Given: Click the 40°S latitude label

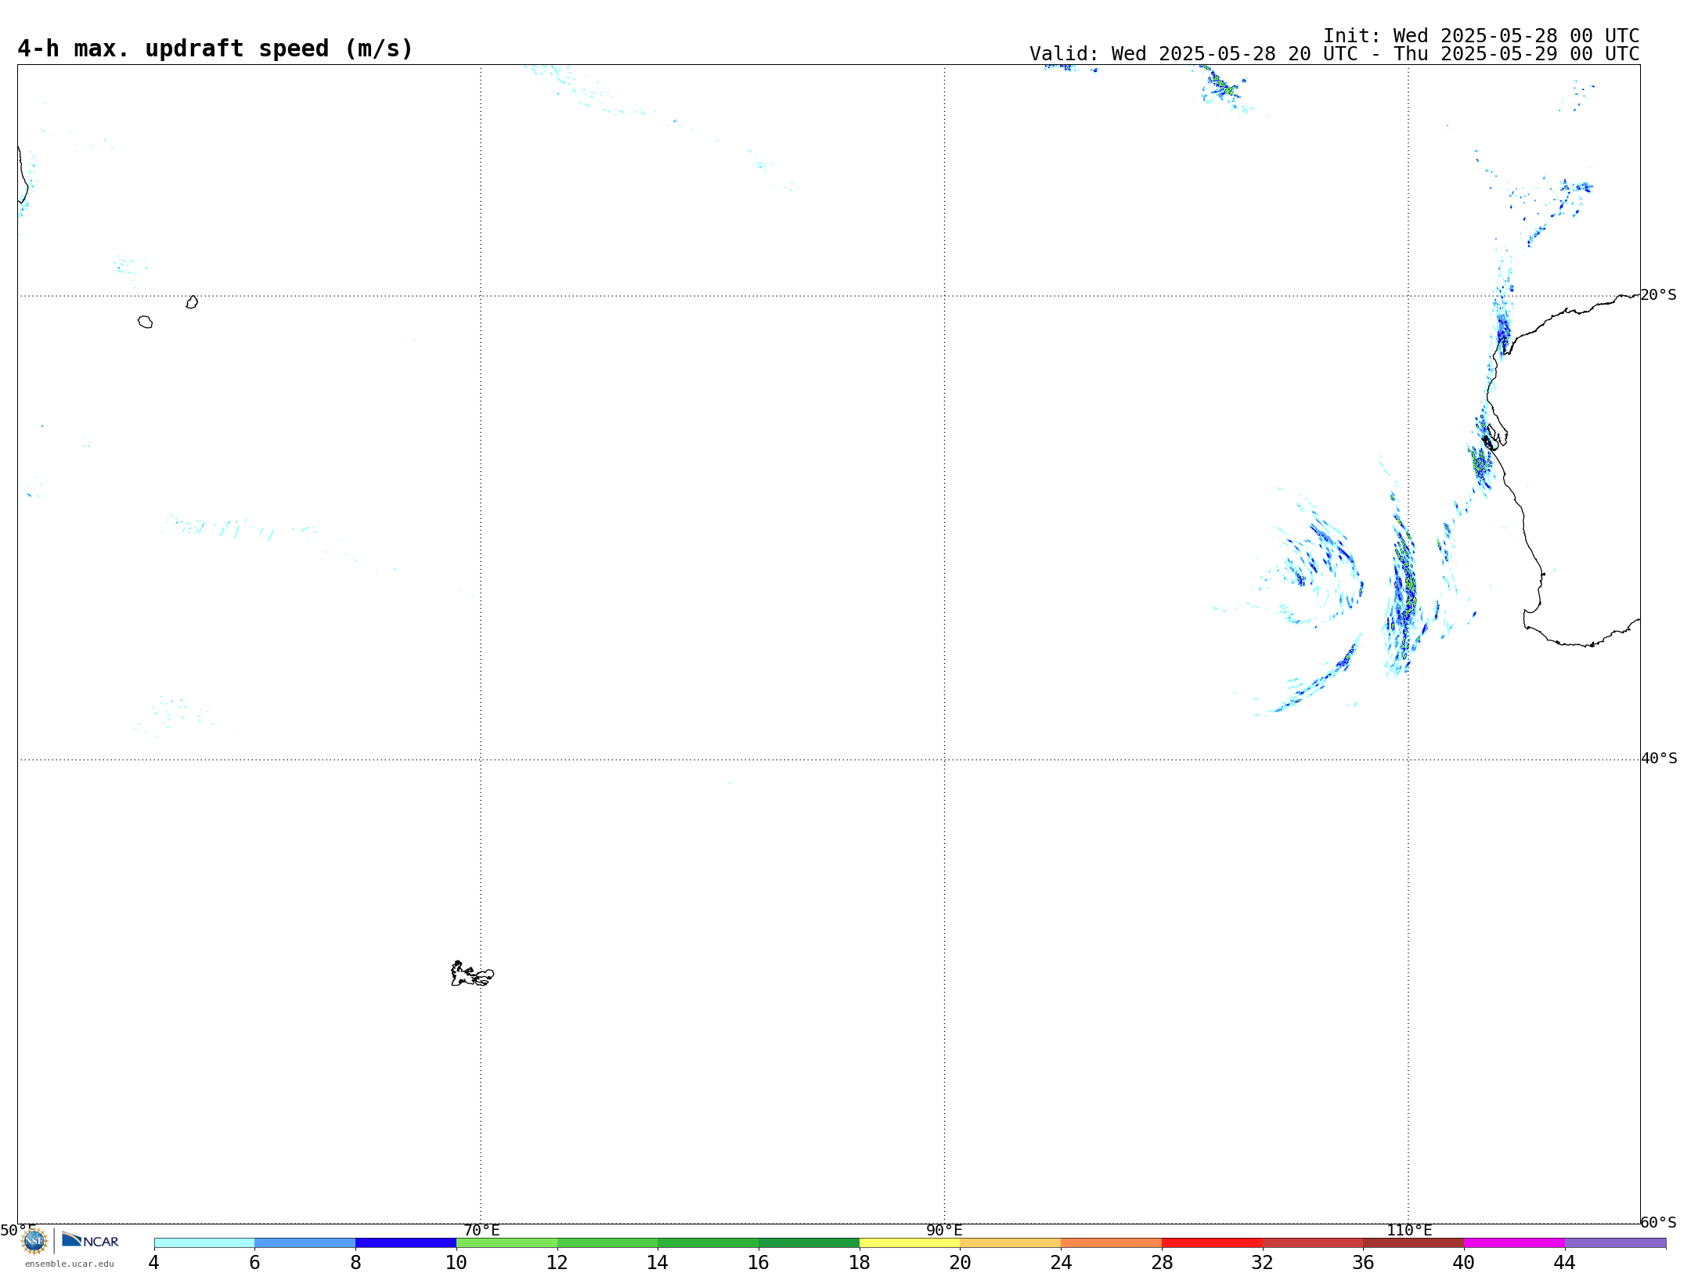Looking at the screenshot, I should coord(1659,759).
